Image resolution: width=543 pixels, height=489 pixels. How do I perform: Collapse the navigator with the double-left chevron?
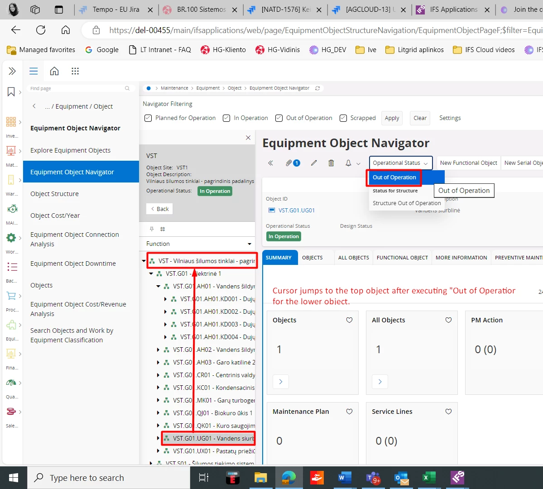[x=270, y=163]
